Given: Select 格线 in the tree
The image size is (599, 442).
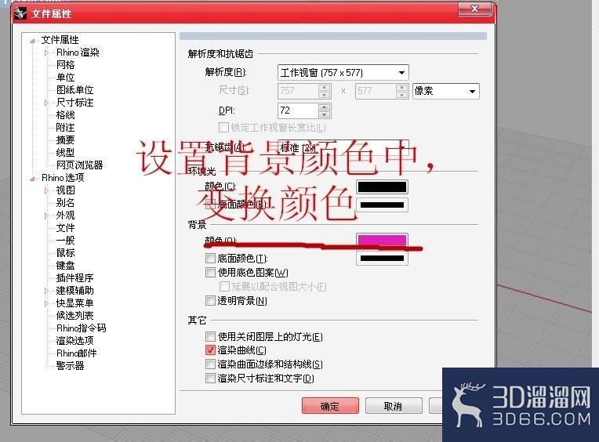Looking at the screenshot, I should coord(65,115).
